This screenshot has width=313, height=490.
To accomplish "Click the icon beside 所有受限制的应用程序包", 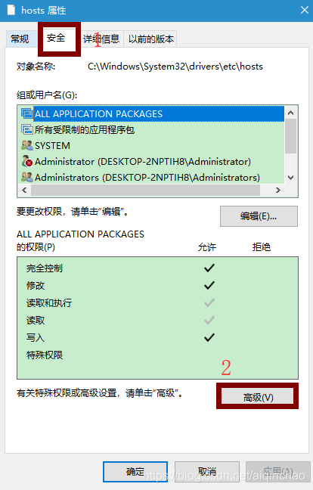I will point(27,129).
